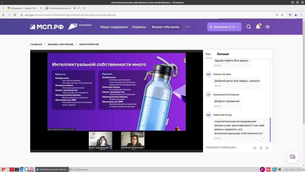Open notifications bell with one alert
305x172 pixels.
coord(258,26)
